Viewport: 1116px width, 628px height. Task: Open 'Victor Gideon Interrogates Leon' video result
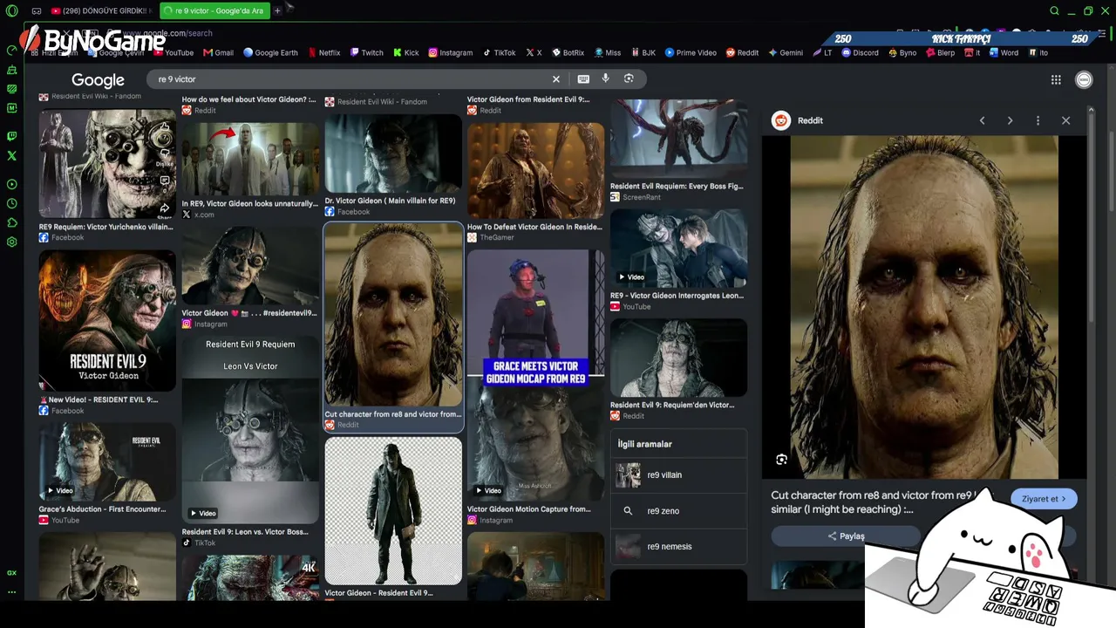[x=678, y=260]
